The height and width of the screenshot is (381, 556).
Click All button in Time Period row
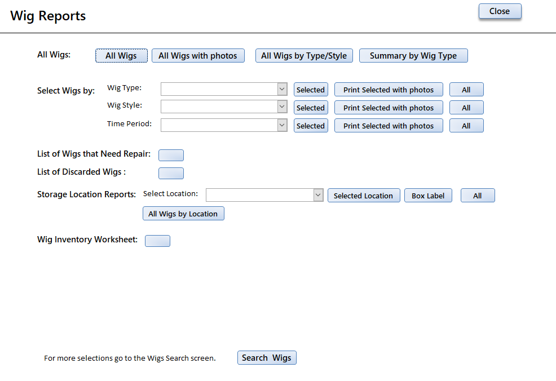[x=466, y=126]
